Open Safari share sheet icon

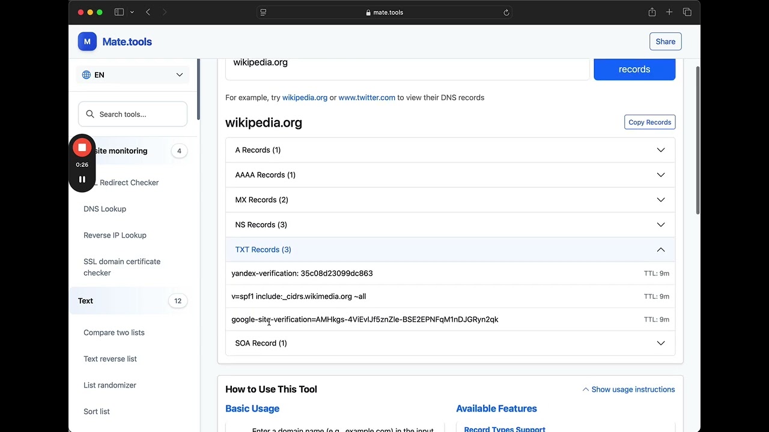(x=652, y=12)
